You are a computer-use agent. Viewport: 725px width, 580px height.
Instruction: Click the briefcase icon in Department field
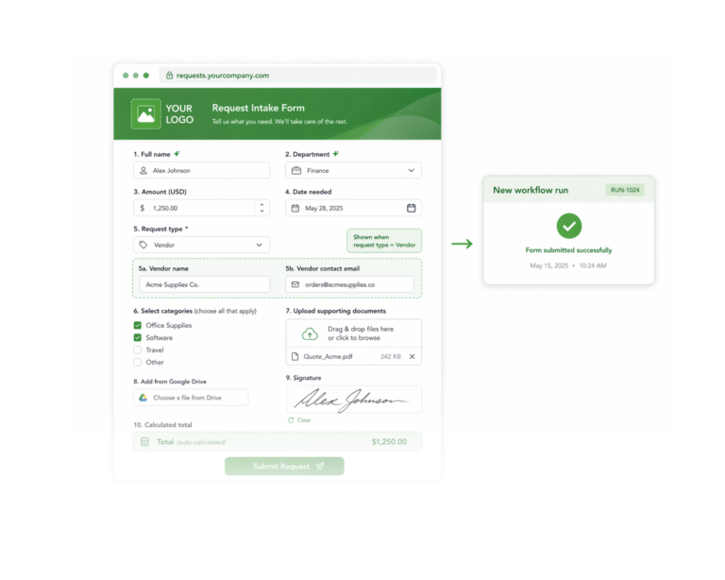[x=296, y=170]
